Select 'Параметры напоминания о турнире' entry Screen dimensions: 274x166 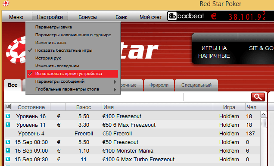click(73, 35)
